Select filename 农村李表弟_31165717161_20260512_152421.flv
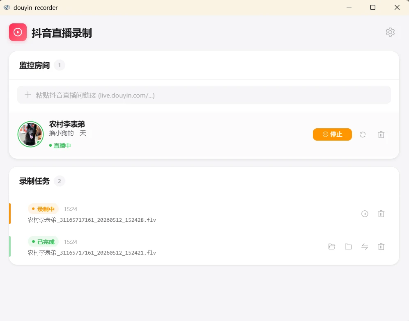Image resolution: width=409 pixels, height=321 pixels. click(92, 253)
